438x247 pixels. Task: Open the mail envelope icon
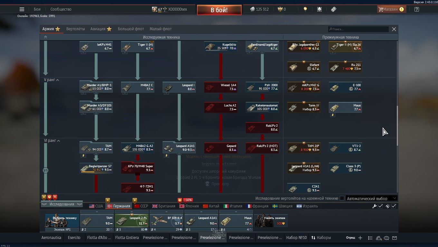(x=395, y=238)
